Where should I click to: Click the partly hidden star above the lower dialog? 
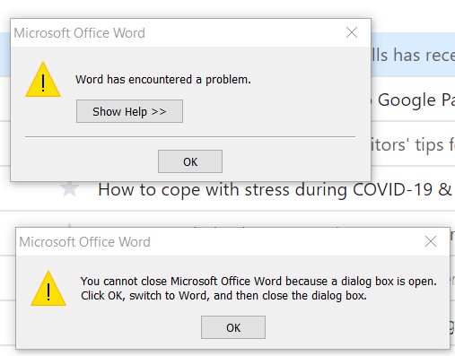click(x=69, y=225)
